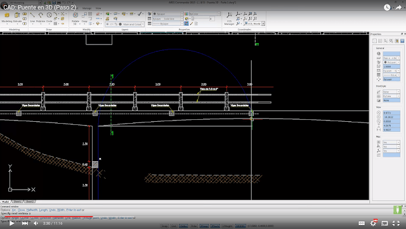Click the YouTube watch later clock icon
The width and height of the screenshot is (406, 229).
coord(387,7)
